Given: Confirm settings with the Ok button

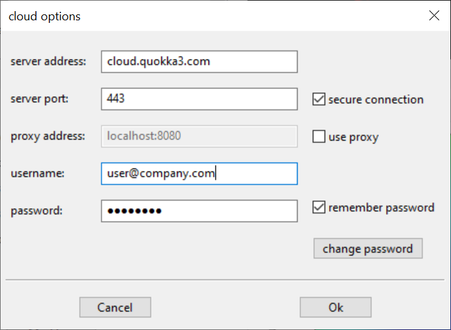Looking at the screenshot, I should [336, 307].
